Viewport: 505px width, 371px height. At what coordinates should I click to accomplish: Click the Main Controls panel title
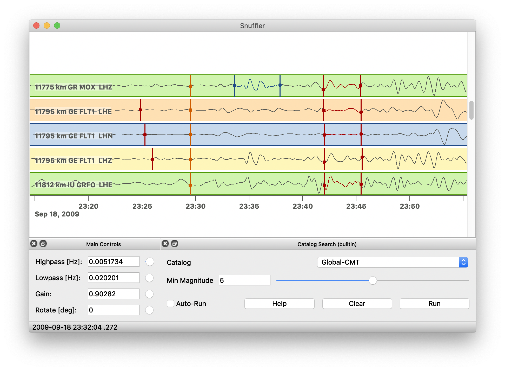(x=103, y=244)
